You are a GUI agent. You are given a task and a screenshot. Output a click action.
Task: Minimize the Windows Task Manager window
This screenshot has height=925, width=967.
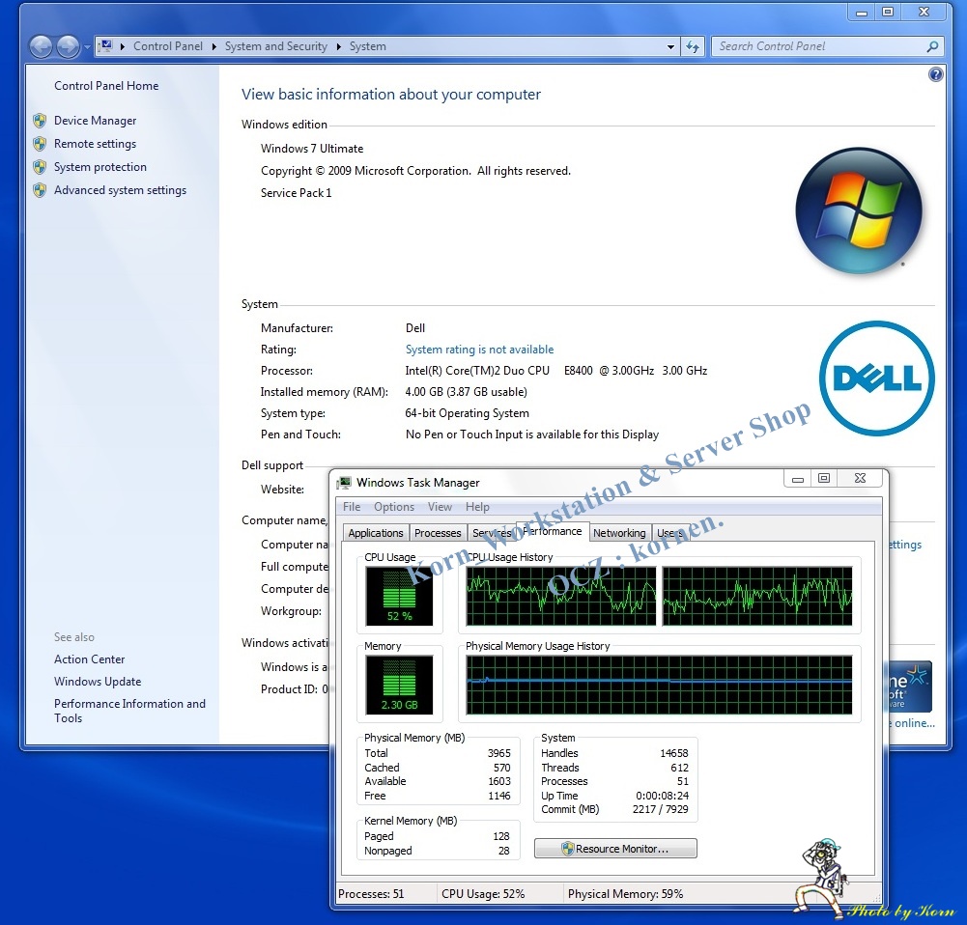797,478
